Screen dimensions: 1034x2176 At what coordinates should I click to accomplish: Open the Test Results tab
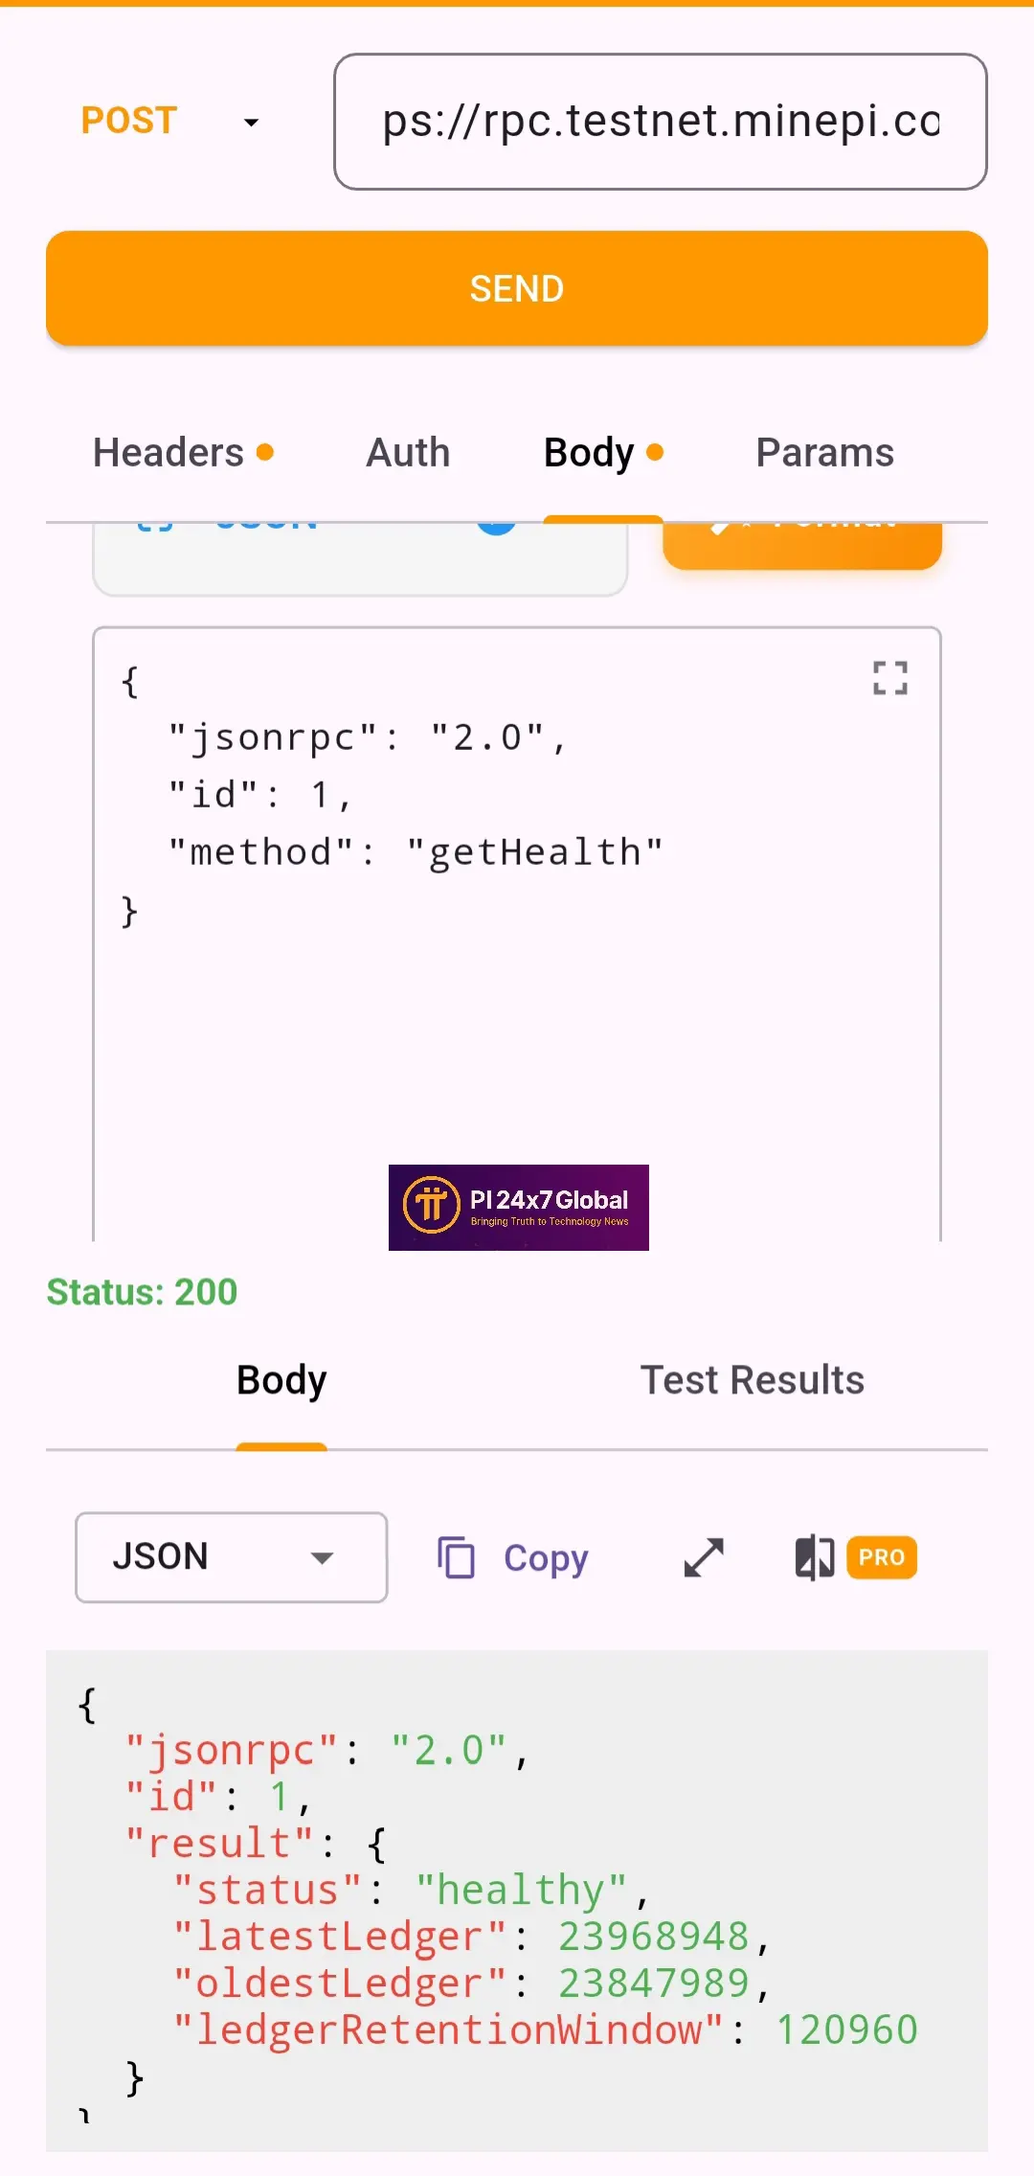(753, 1380)
